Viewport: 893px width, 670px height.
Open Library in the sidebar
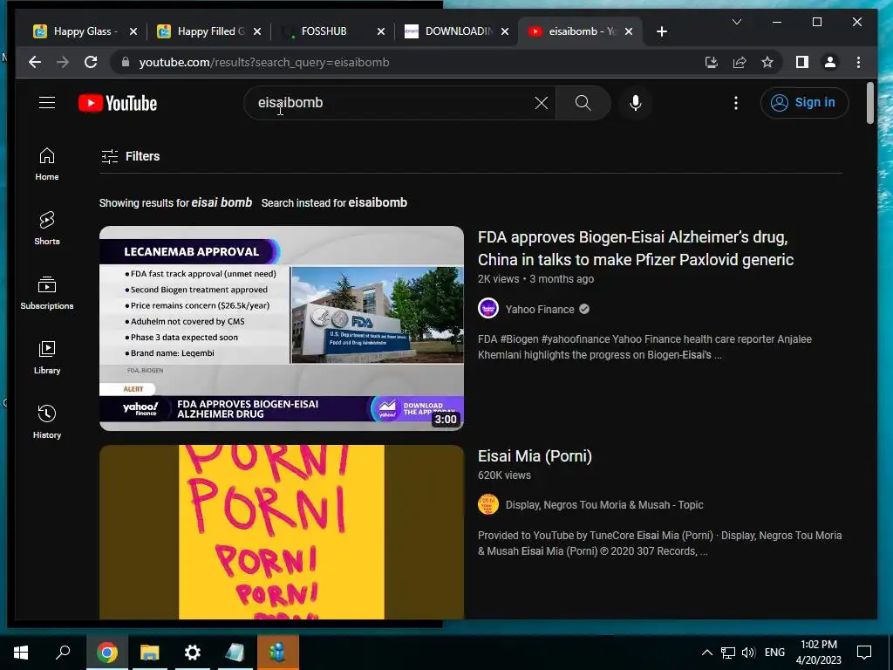tap(47, 357)
